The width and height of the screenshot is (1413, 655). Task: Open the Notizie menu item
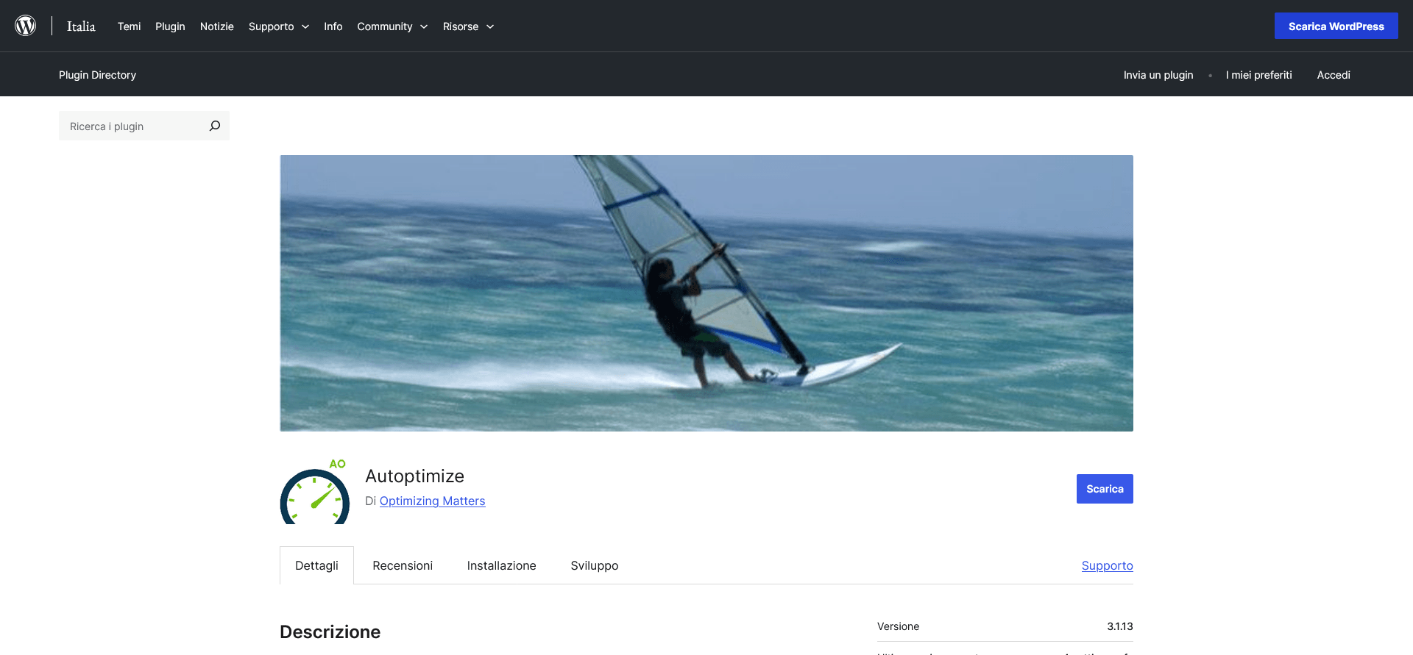217,26
